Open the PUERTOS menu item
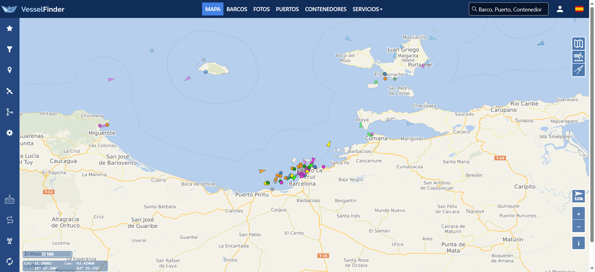Screen dimensions: 595x272 [287, 9]
